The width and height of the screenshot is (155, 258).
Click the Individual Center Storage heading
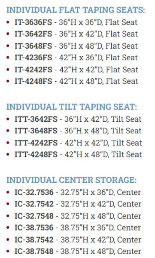pyautogui.click(x=72, y=180)
